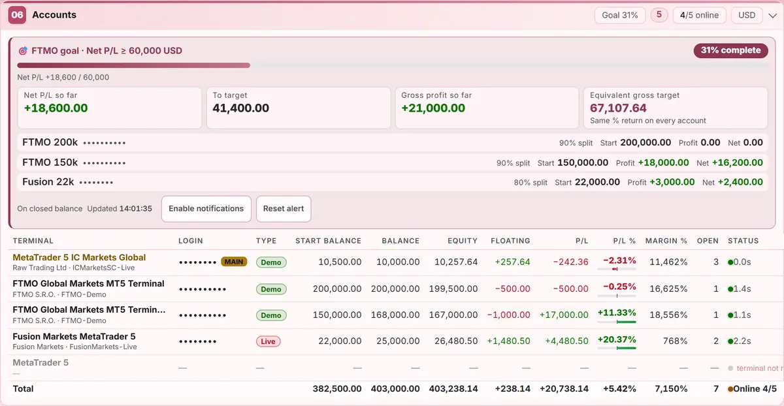Click the 31% complete badge
Image resolution: width=784 pixels, height=406 pixels.
pos(730,50)
